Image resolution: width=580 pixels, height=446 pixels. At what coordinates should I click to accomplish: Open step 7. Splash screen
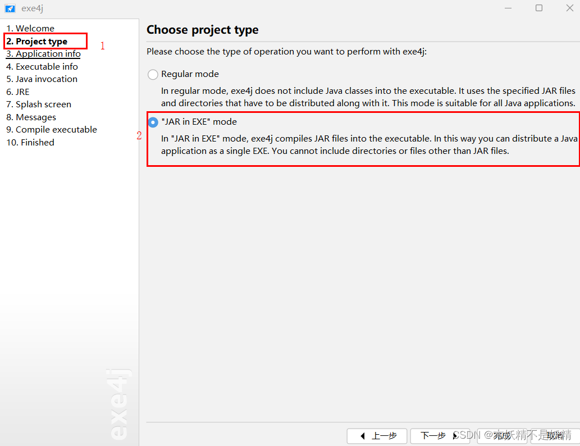pos(39,104)
